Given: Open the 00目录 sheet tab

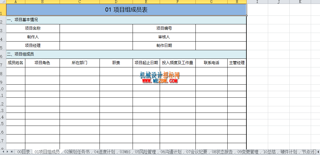Looking at the screenshot, I should click(x=24, y=152).
